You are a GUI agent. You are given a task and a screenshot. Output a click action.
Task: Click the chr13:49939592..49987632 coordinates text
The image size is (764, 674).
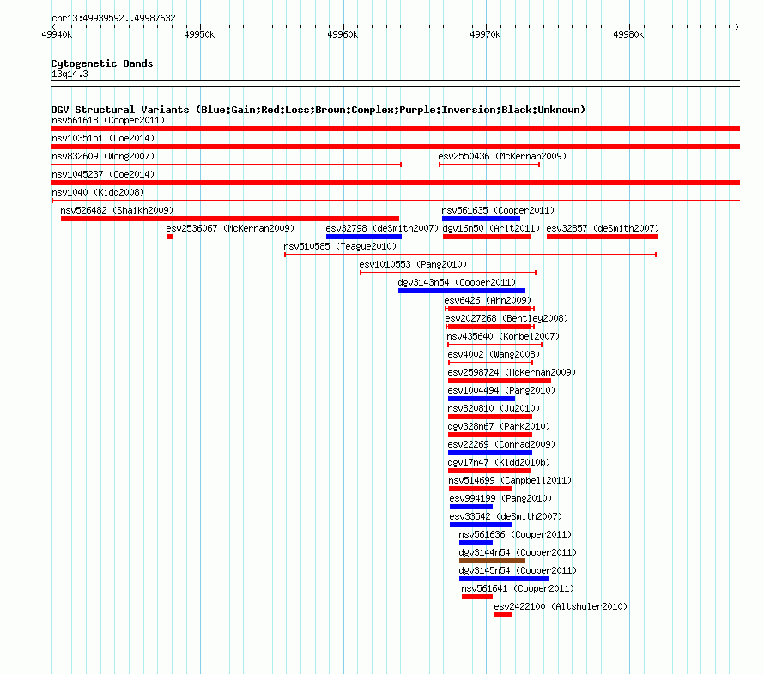[x=113, y=18]
